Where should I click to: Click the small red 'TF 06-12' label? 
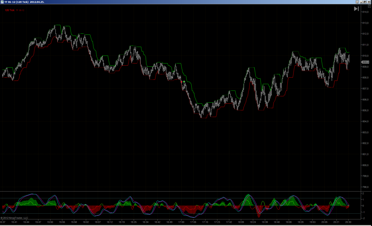point(20,10)
